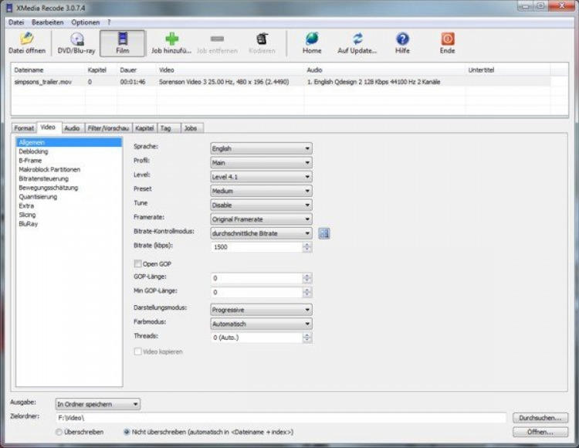This screenshot has height=448, width=579.
Task: Click the Durchsuchen button
Action: (x=540, y=418)
